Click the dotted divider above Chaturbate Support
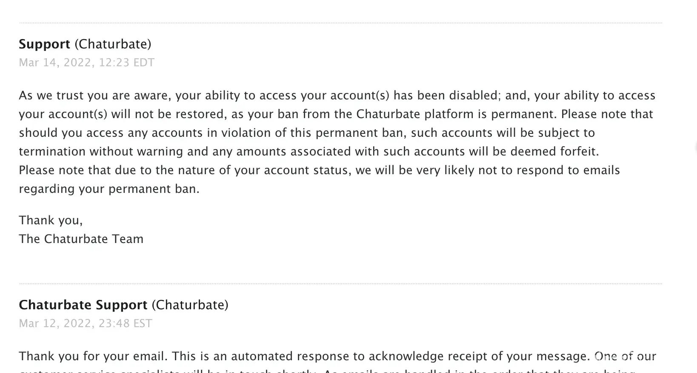Screen dimensions: 697x373 tap(340, 284)
